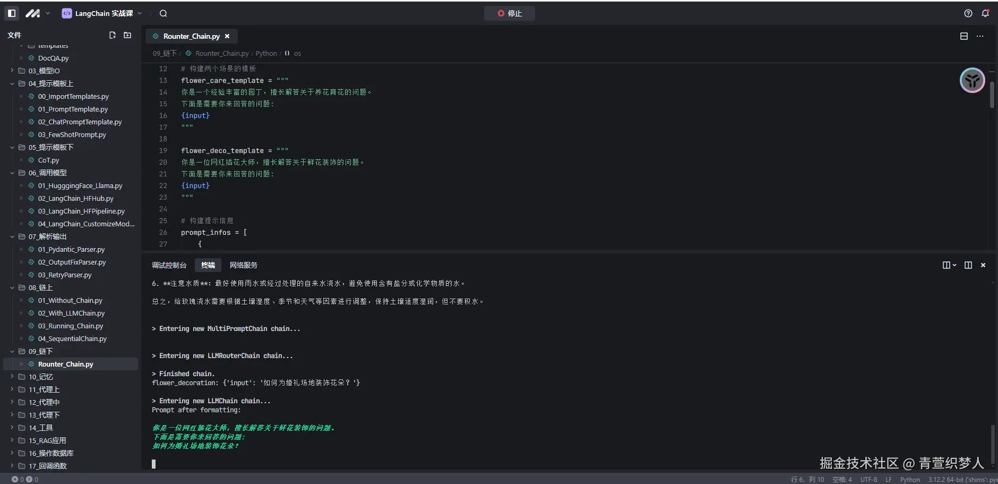Viewport: 998px width, 484px height.
Task: Switch to 调试控制台 tab
Action: pyautogui.click(x=169, y=265)
